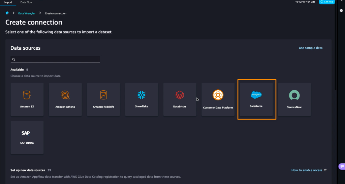The width and height of the screenshot is (345, 184).
Task: Switch to the Import tab
Action: [8, 2]
